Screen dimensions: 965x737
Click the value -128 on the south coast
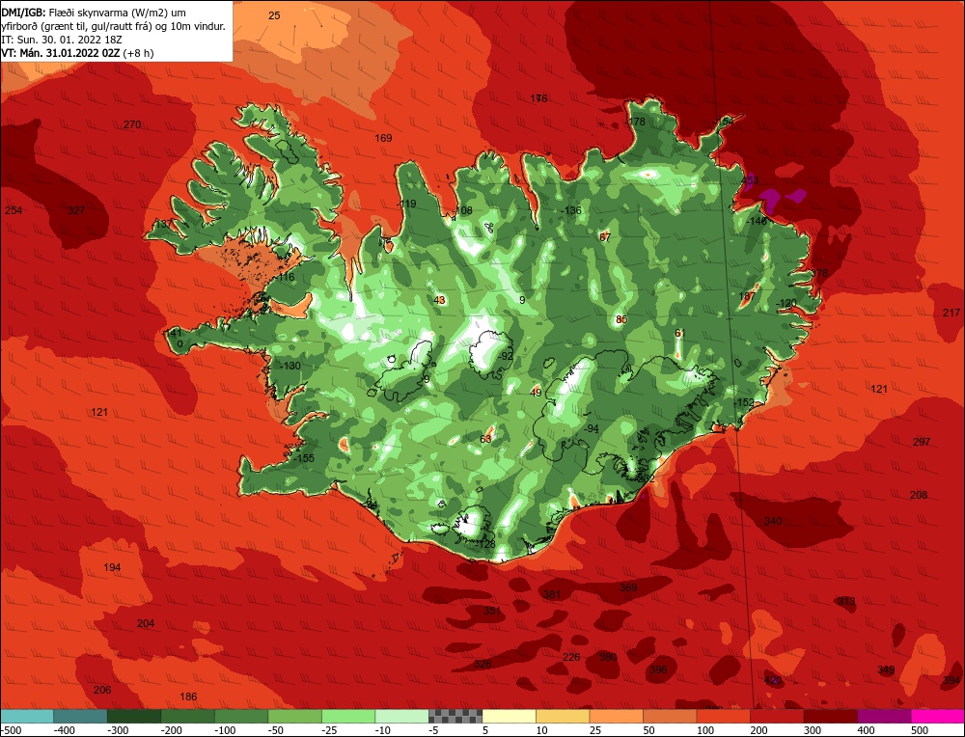[x=485, y=544]
